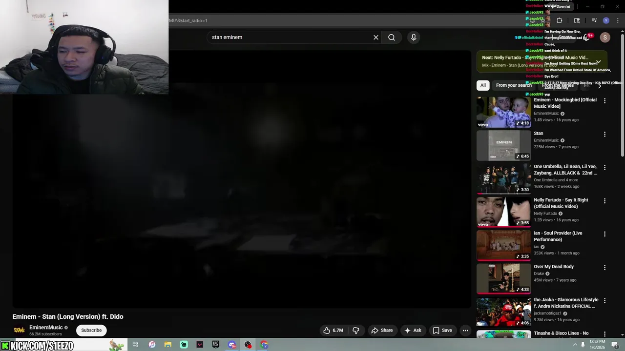Screen dimensions: 625x351
Task: Open Nelly Furtado Say It Right thumbnail
Action: tap(504, 212)
